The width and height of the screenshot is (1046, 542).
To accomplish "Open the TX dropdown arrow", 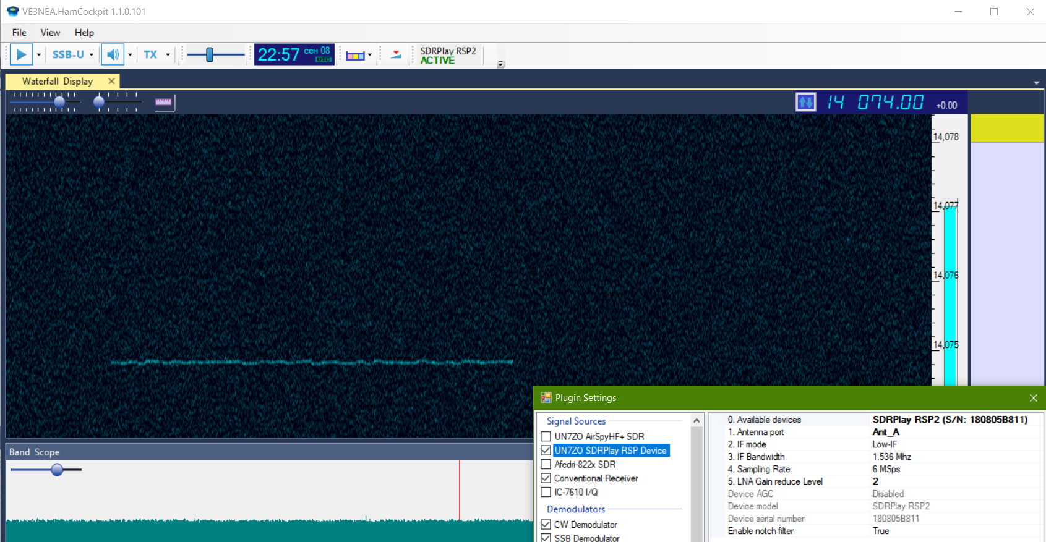I will pos(168,54).
